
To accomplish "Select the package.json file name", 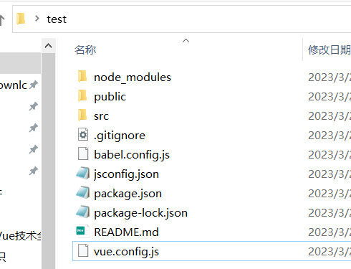I will click(x=128, y=193).
